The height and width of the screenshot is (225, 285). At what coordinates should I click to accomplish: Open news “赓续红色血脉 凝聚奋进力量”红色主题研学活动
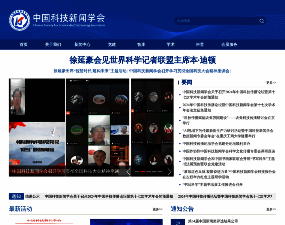(x=229, y=174)
